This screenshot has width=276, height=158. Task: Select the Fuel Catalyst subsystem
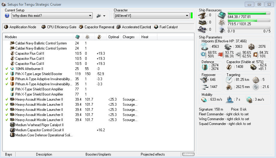click(166, 27)
